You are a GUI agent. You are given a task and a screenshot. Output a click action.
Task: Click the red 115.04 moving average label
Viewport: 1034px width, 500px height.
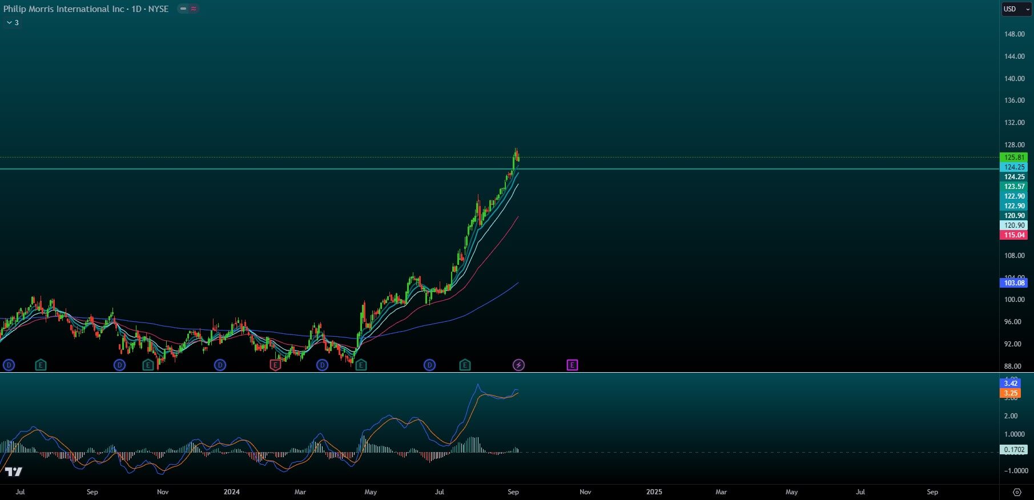click(x=1014, y=235)
